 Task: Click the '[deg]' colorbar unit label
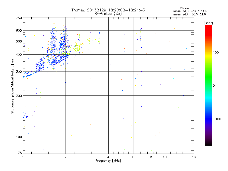point(209,23)
